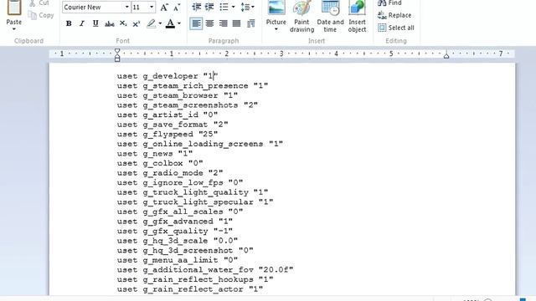Open paragraph settings dialog icon
The height and width of the screenshot is (301, 536).
[x=251, y=23]
